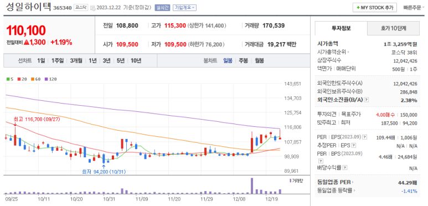The image size is (428, 206).
Task: Select the 5년 line chart period
Action: point(120,60)
